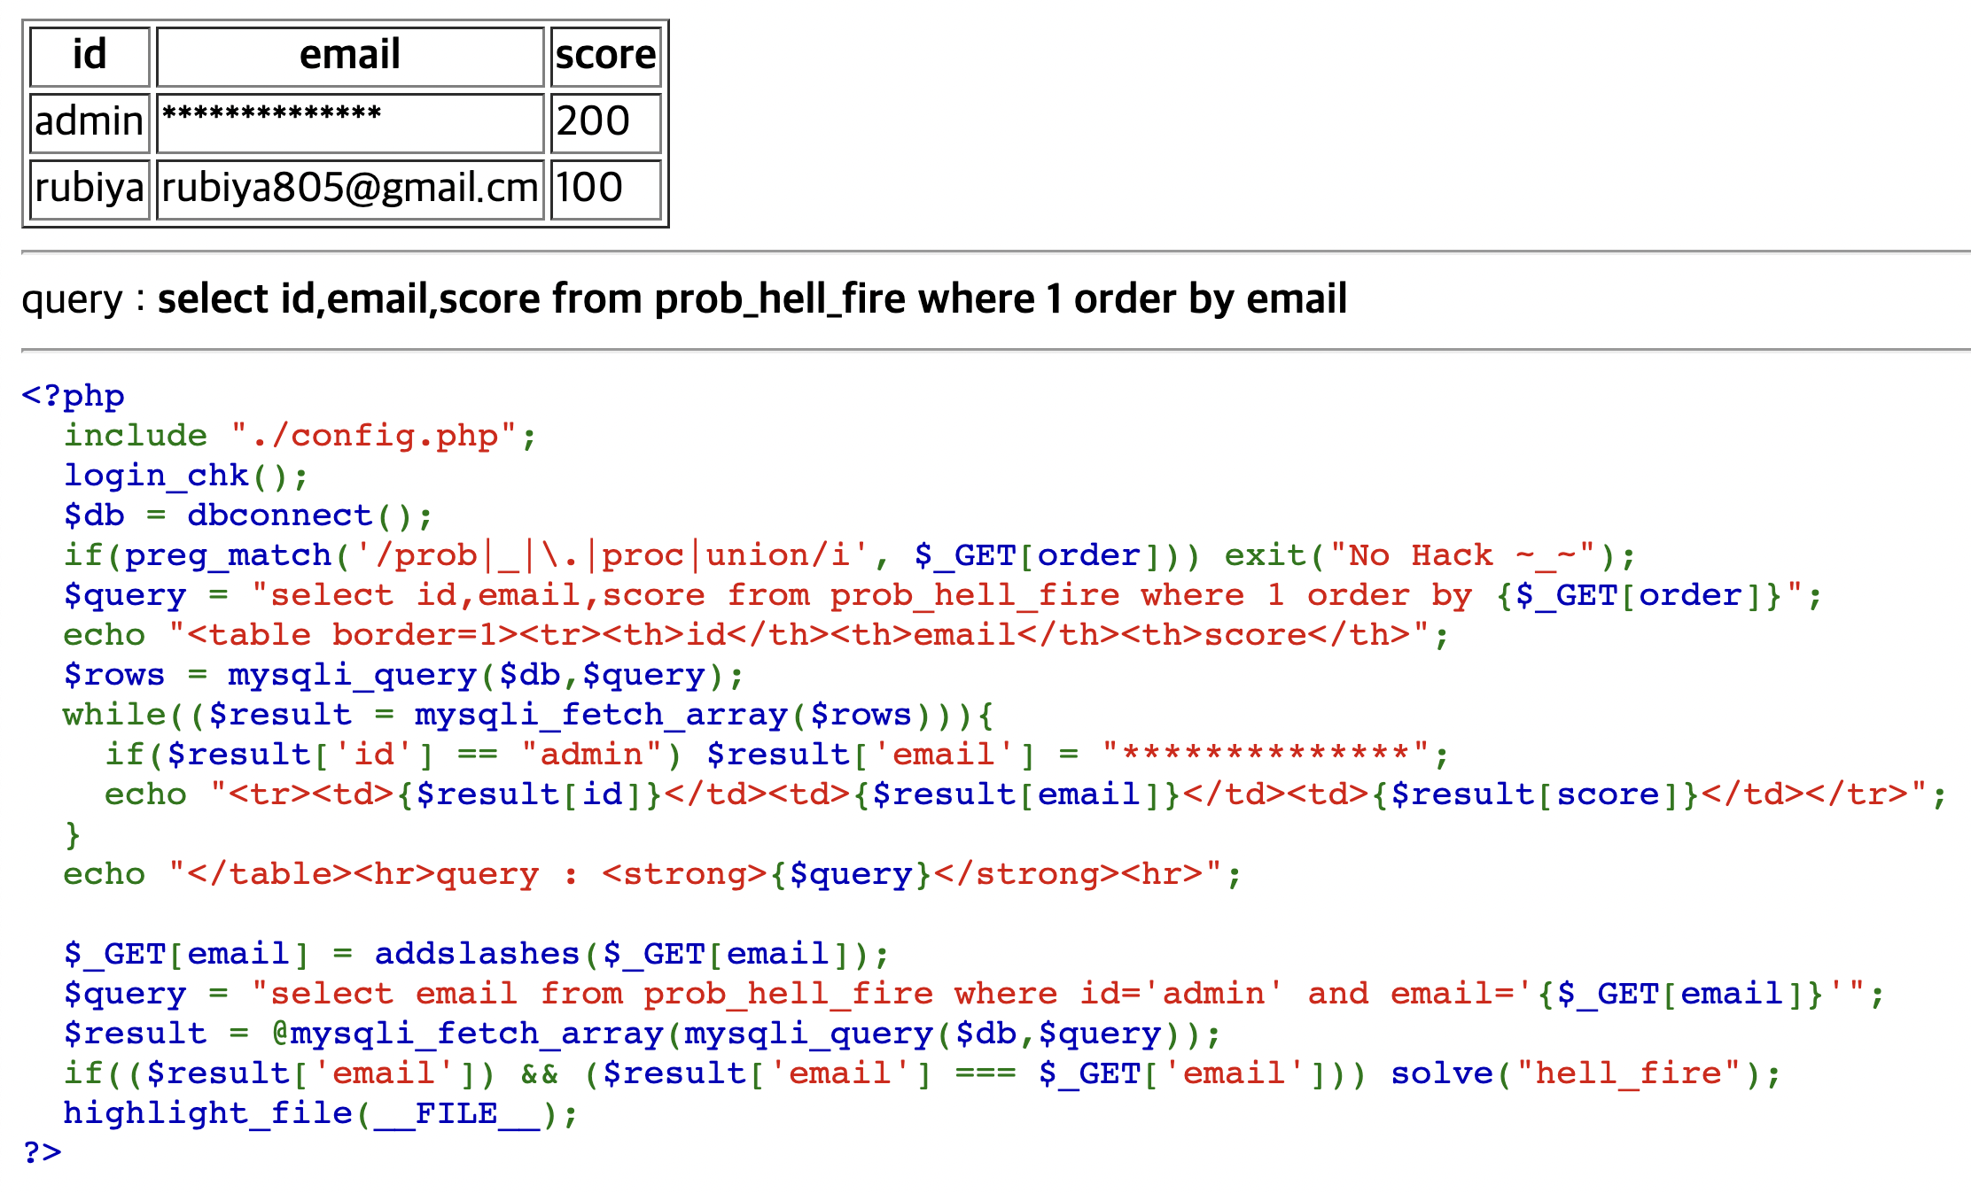Click the id column header
The image size is (1971, 1193).
click(x=90, y=56)
